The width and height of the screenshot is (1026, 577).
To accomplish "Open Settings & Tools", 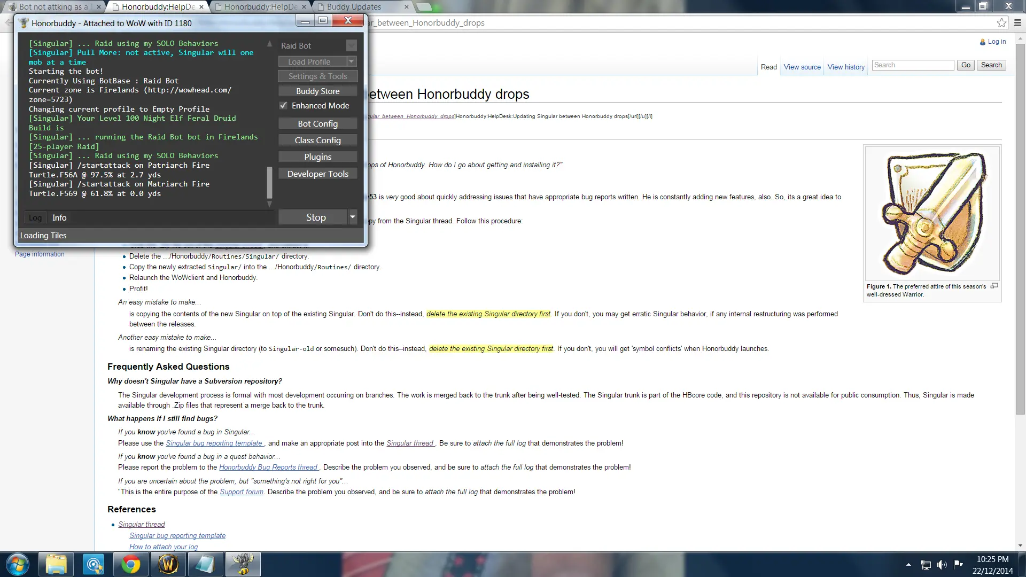I will pos(318,76).
